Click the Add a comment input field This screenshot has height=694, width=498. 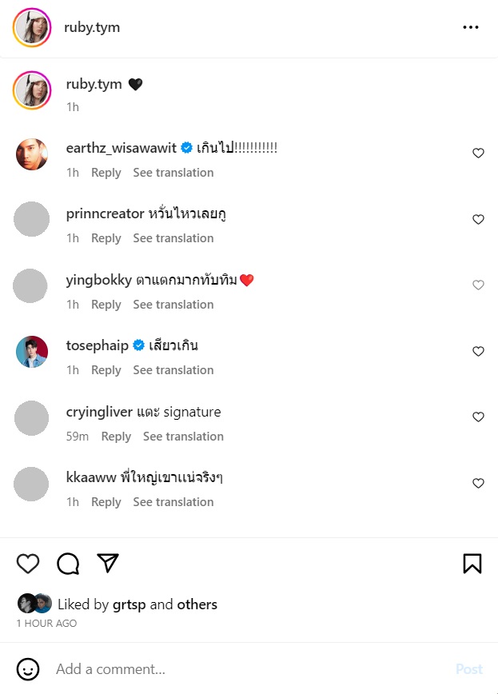click(x=160, y=669)
